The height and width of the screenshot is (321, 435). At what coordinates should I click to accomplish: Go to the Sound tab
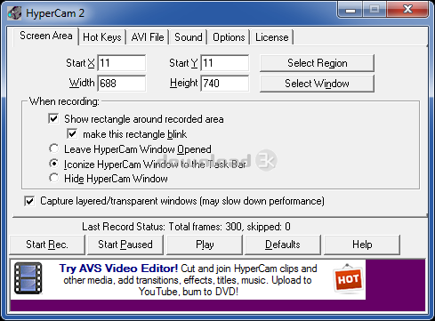click(189, 37)
